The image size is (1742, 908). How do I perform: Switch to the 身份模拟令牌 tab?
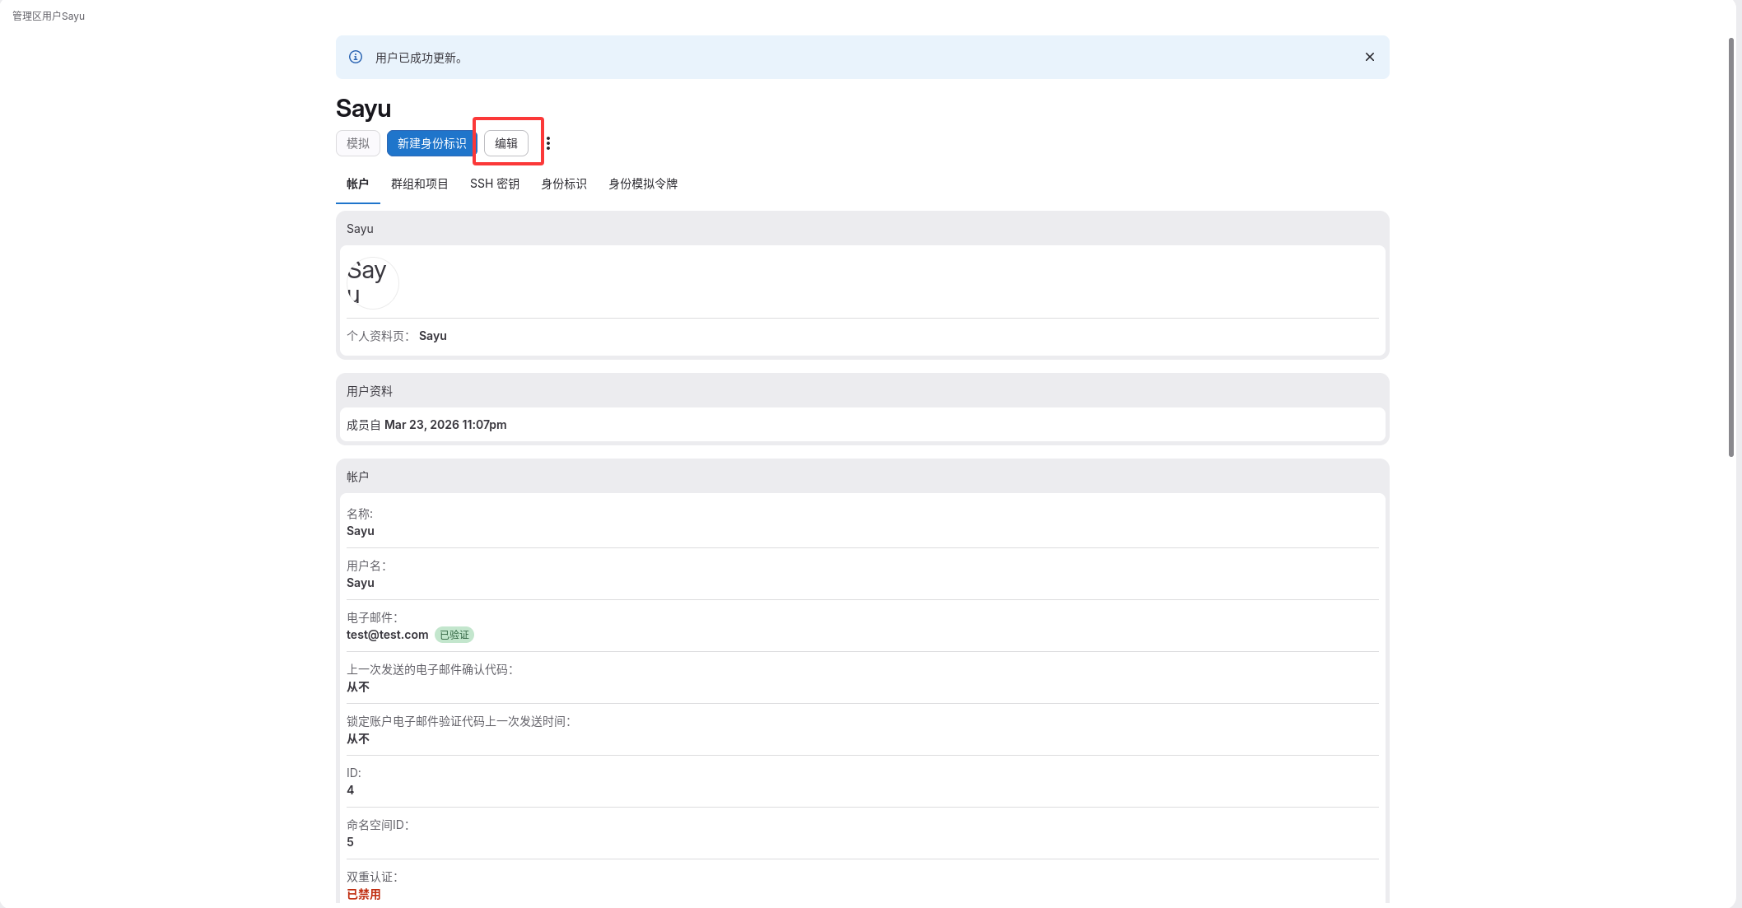point(642,184)
